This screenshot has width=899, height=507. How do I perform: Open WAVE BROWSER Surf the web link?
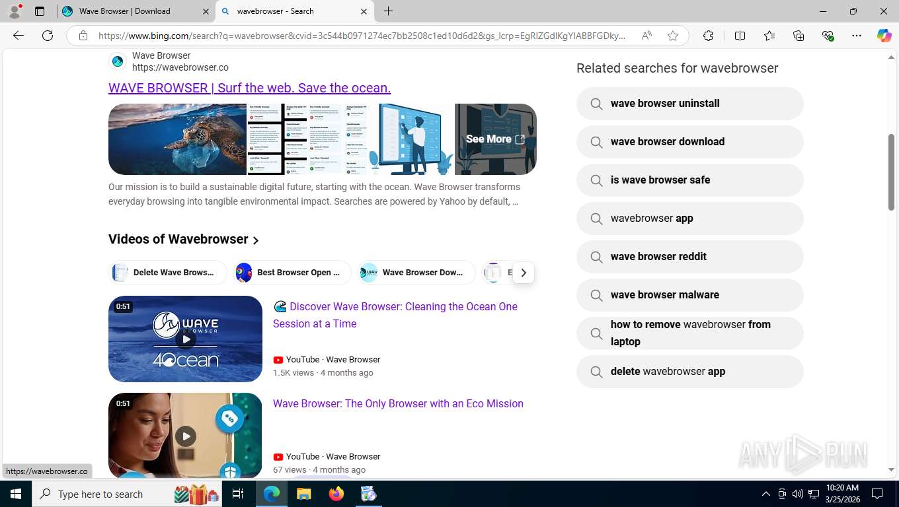(x=250, y=88)
